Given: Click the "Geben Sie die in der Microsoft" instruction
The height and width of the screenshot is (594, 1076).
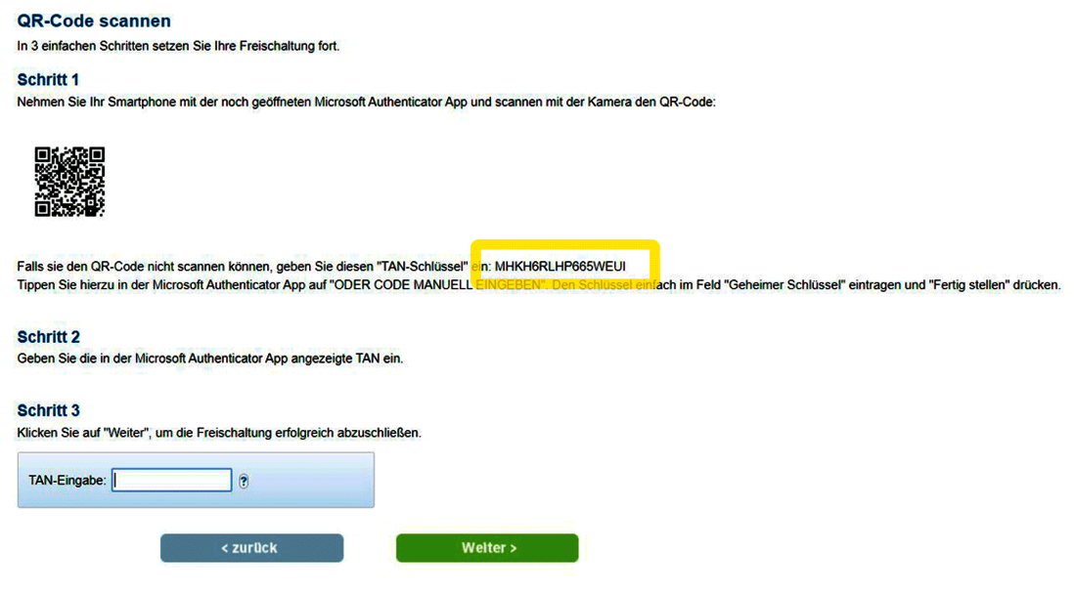Looking at the screenshot, I should coord(209,359).
